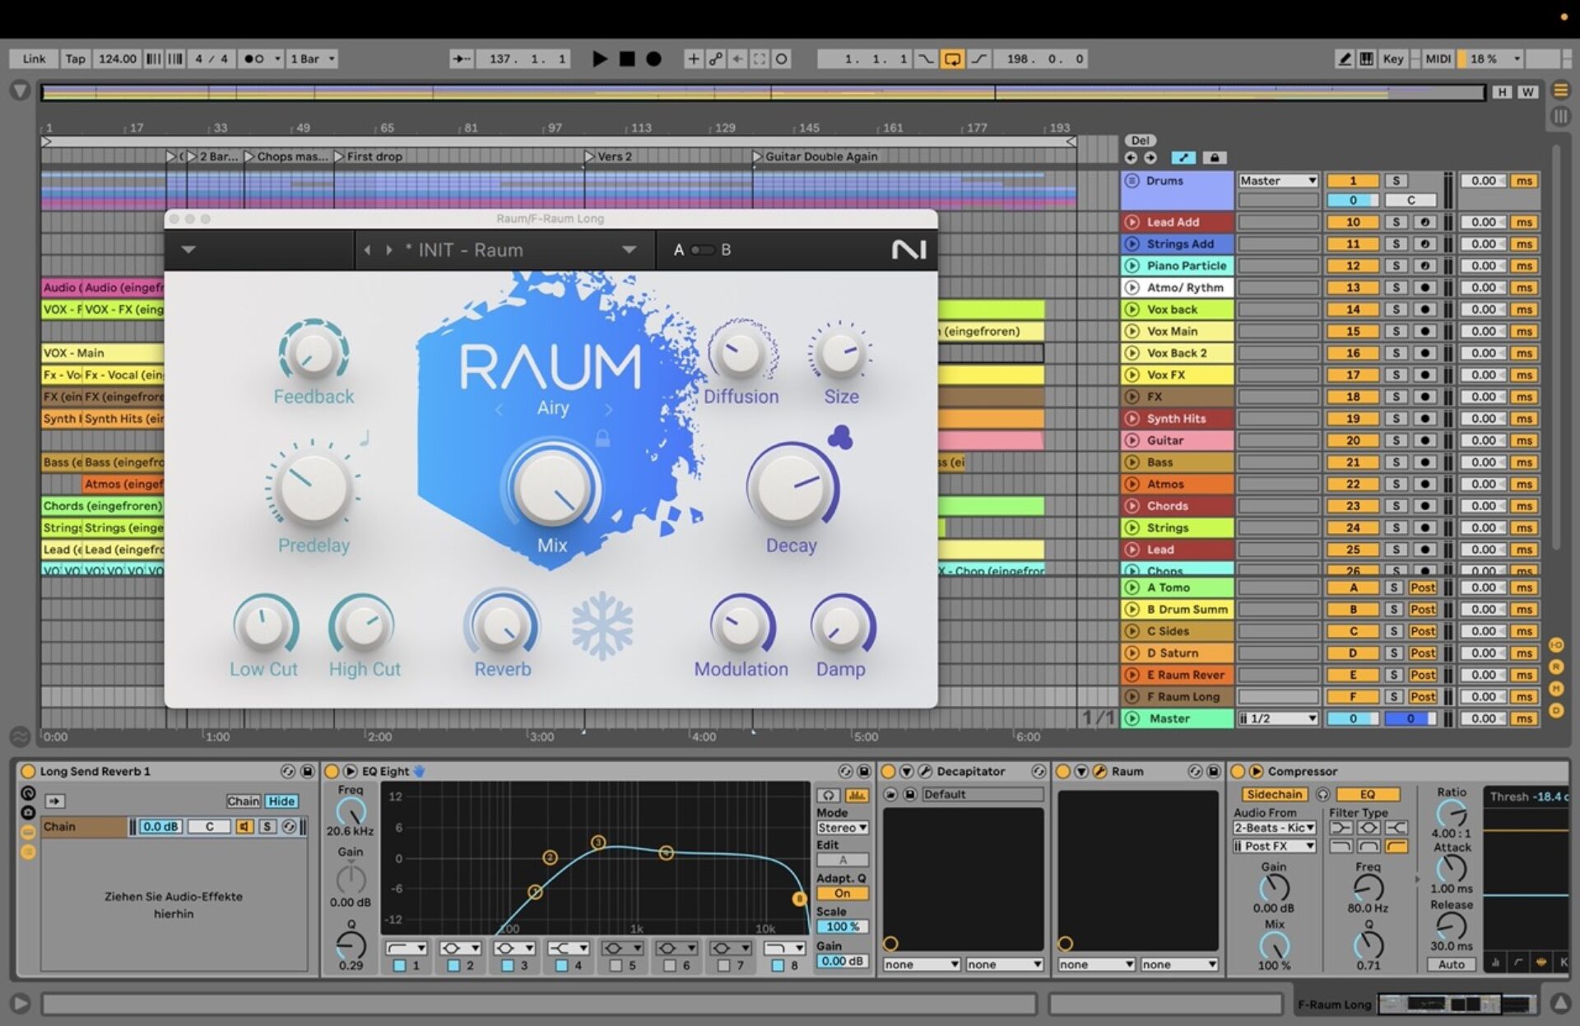Open the Master track 1/2 output dropdown
The image size is (1580, 1026).
click(x=1277, y=718)
